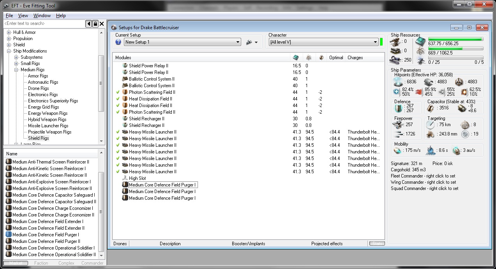Open the View menu
Screen dimensions: 496x269
pyautogui.click(x=23, y=16)
